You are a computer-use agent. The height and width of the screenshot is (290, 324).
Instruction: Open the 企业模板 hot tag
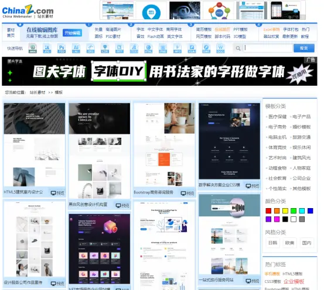click(x=294, y=282)
